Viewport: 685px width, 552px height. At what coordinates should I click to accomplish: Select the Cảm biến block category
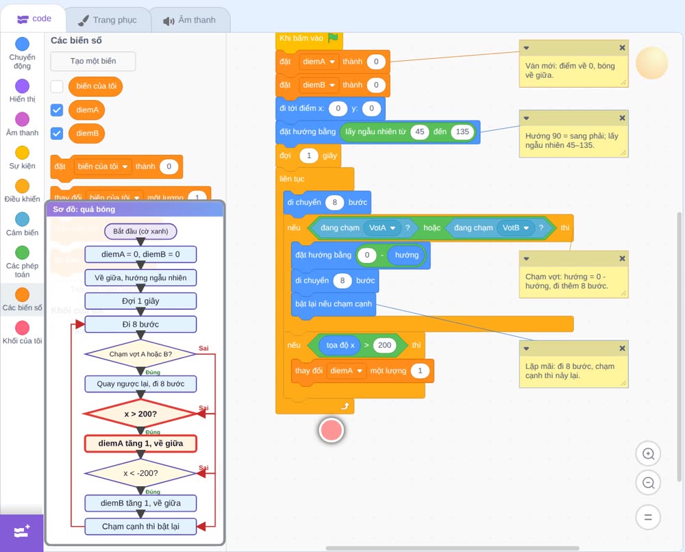pyautogui.click(x=23, y=224)
